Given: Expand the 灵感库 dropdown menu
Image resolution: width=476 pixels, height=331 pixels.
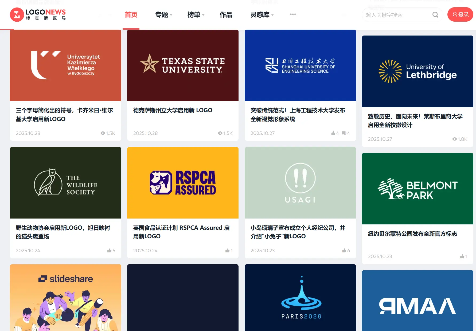Looking at the screenshot, I should pyautogui.click(x=262, y=15).
